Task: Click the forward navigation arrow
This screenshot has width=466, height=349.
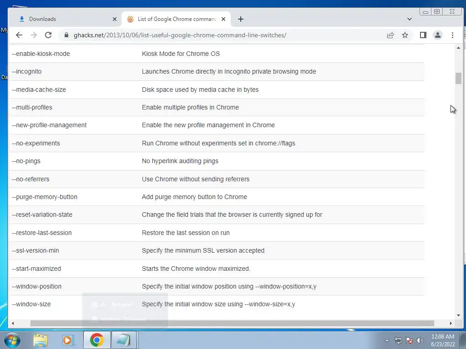Action: (x=34, y=35)
